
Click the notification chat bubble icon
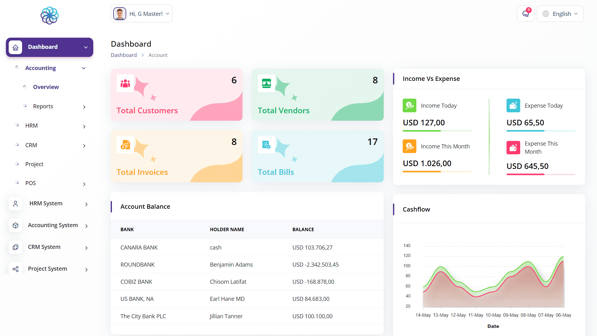tap(525, 14)
